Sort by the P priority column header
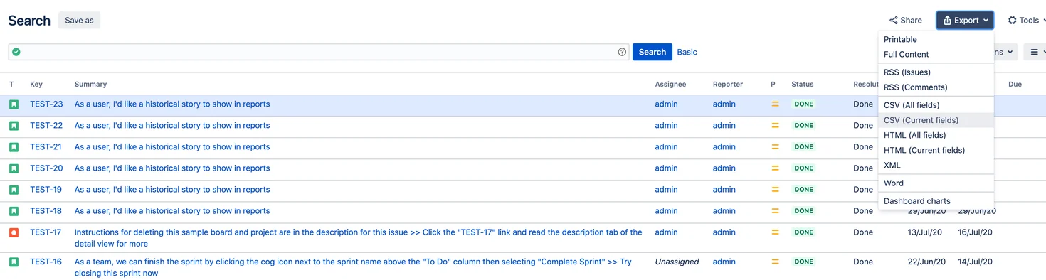 (773, 85)
